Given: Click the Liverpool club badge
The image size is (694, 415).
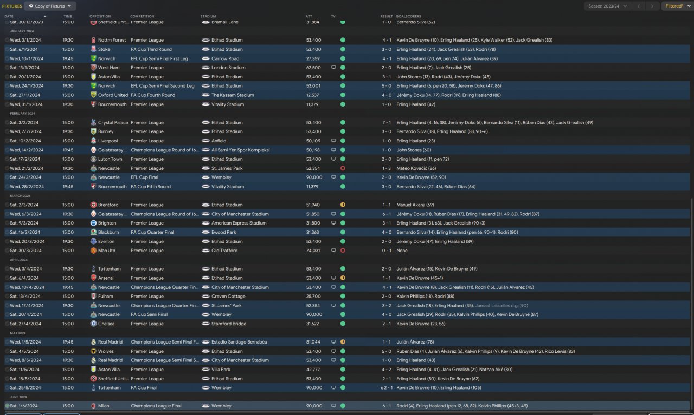Looking at the screenshot, I should (94, 141).
